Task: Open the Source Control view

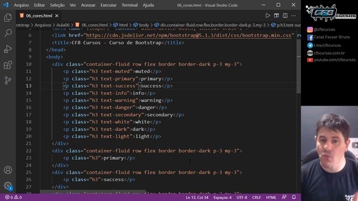Action: pos(8,80)
